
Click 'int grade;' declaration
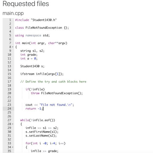click(x=29, y=55)
